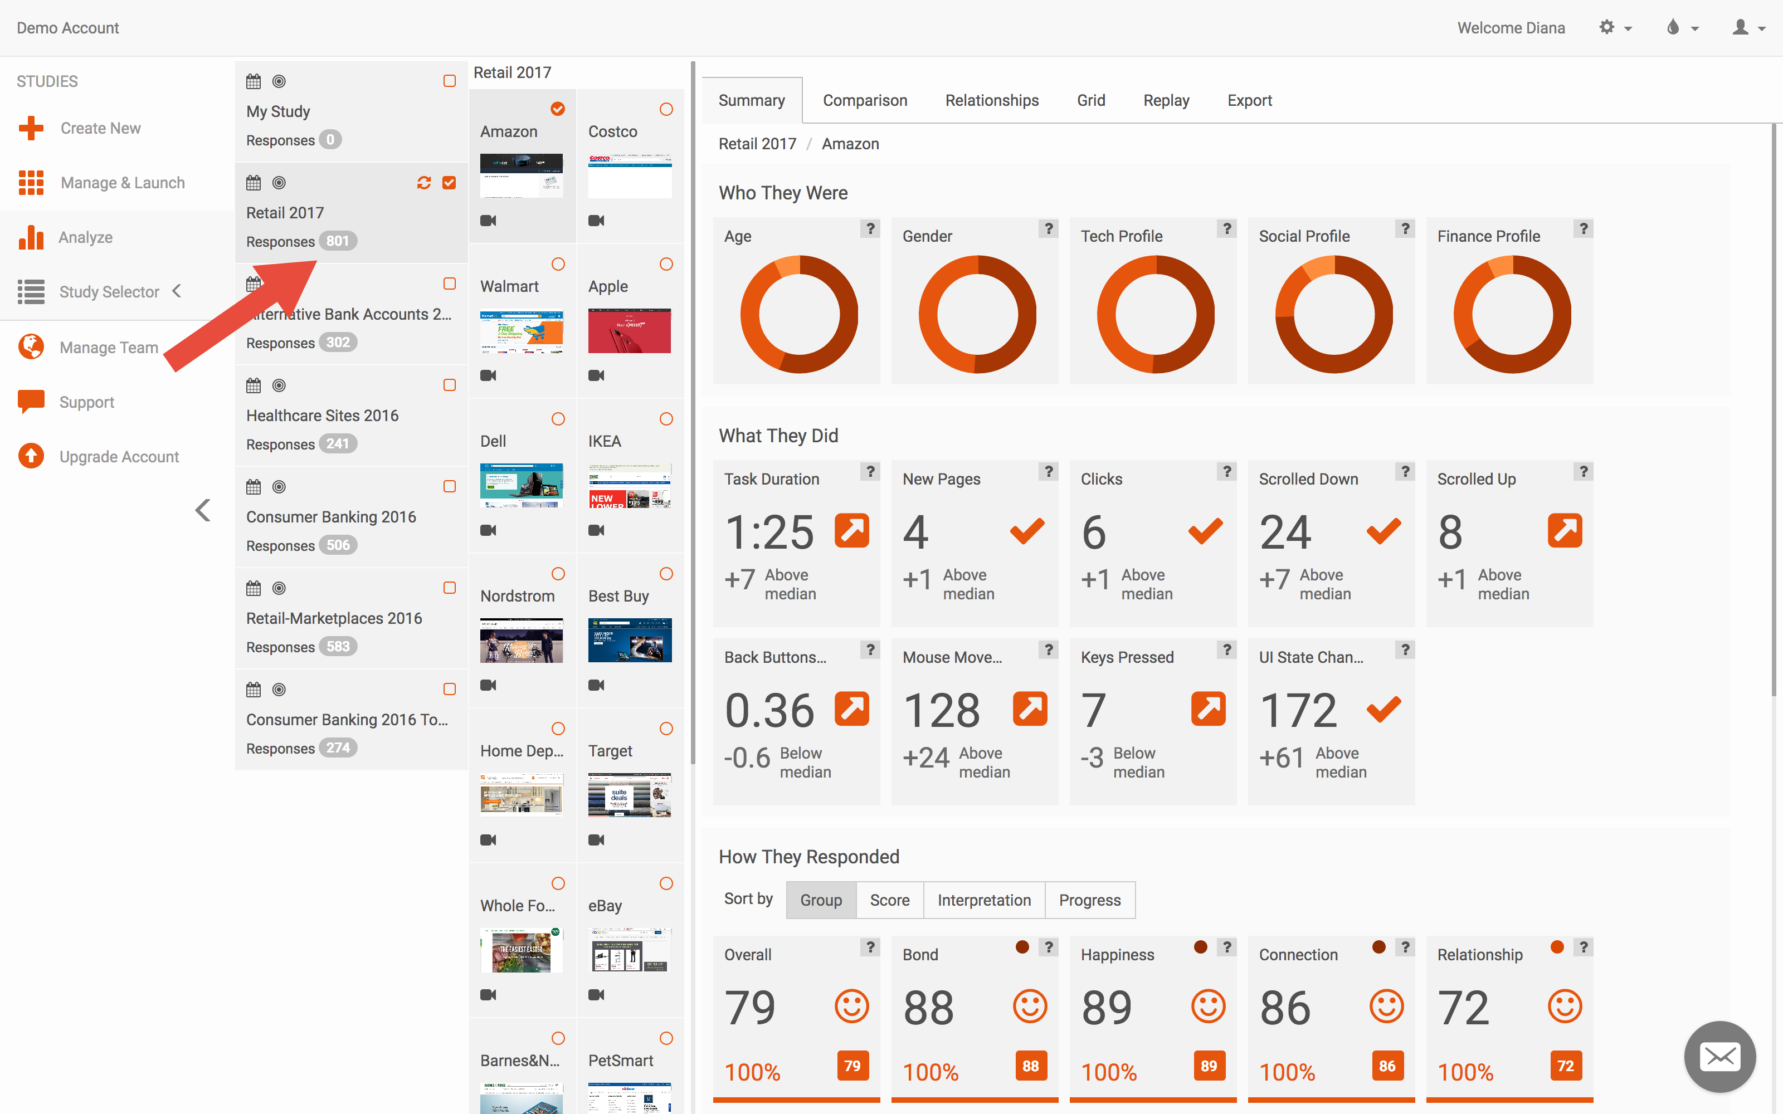Click the Welcome Diana text
This screenshot has width=1783, height=1114.
[x=1511, y=28]
